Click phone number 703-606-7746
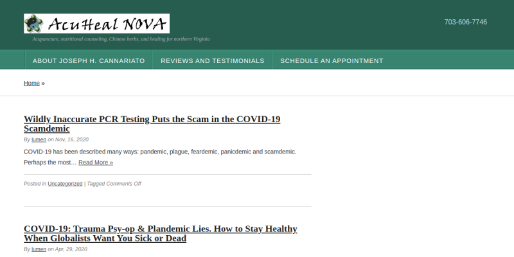The height and width of the screenshot is (257, 514). coord(465,22)
